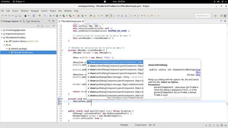Click the New Java Package icon
Image resolution: width=228 pixels, height=128 pixels.
click(78, 16)
